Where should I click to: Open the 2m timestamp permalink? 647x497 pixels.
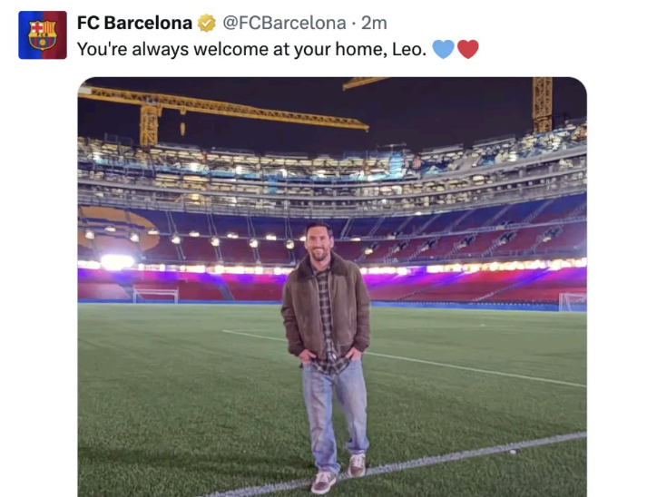click(374, 23)
